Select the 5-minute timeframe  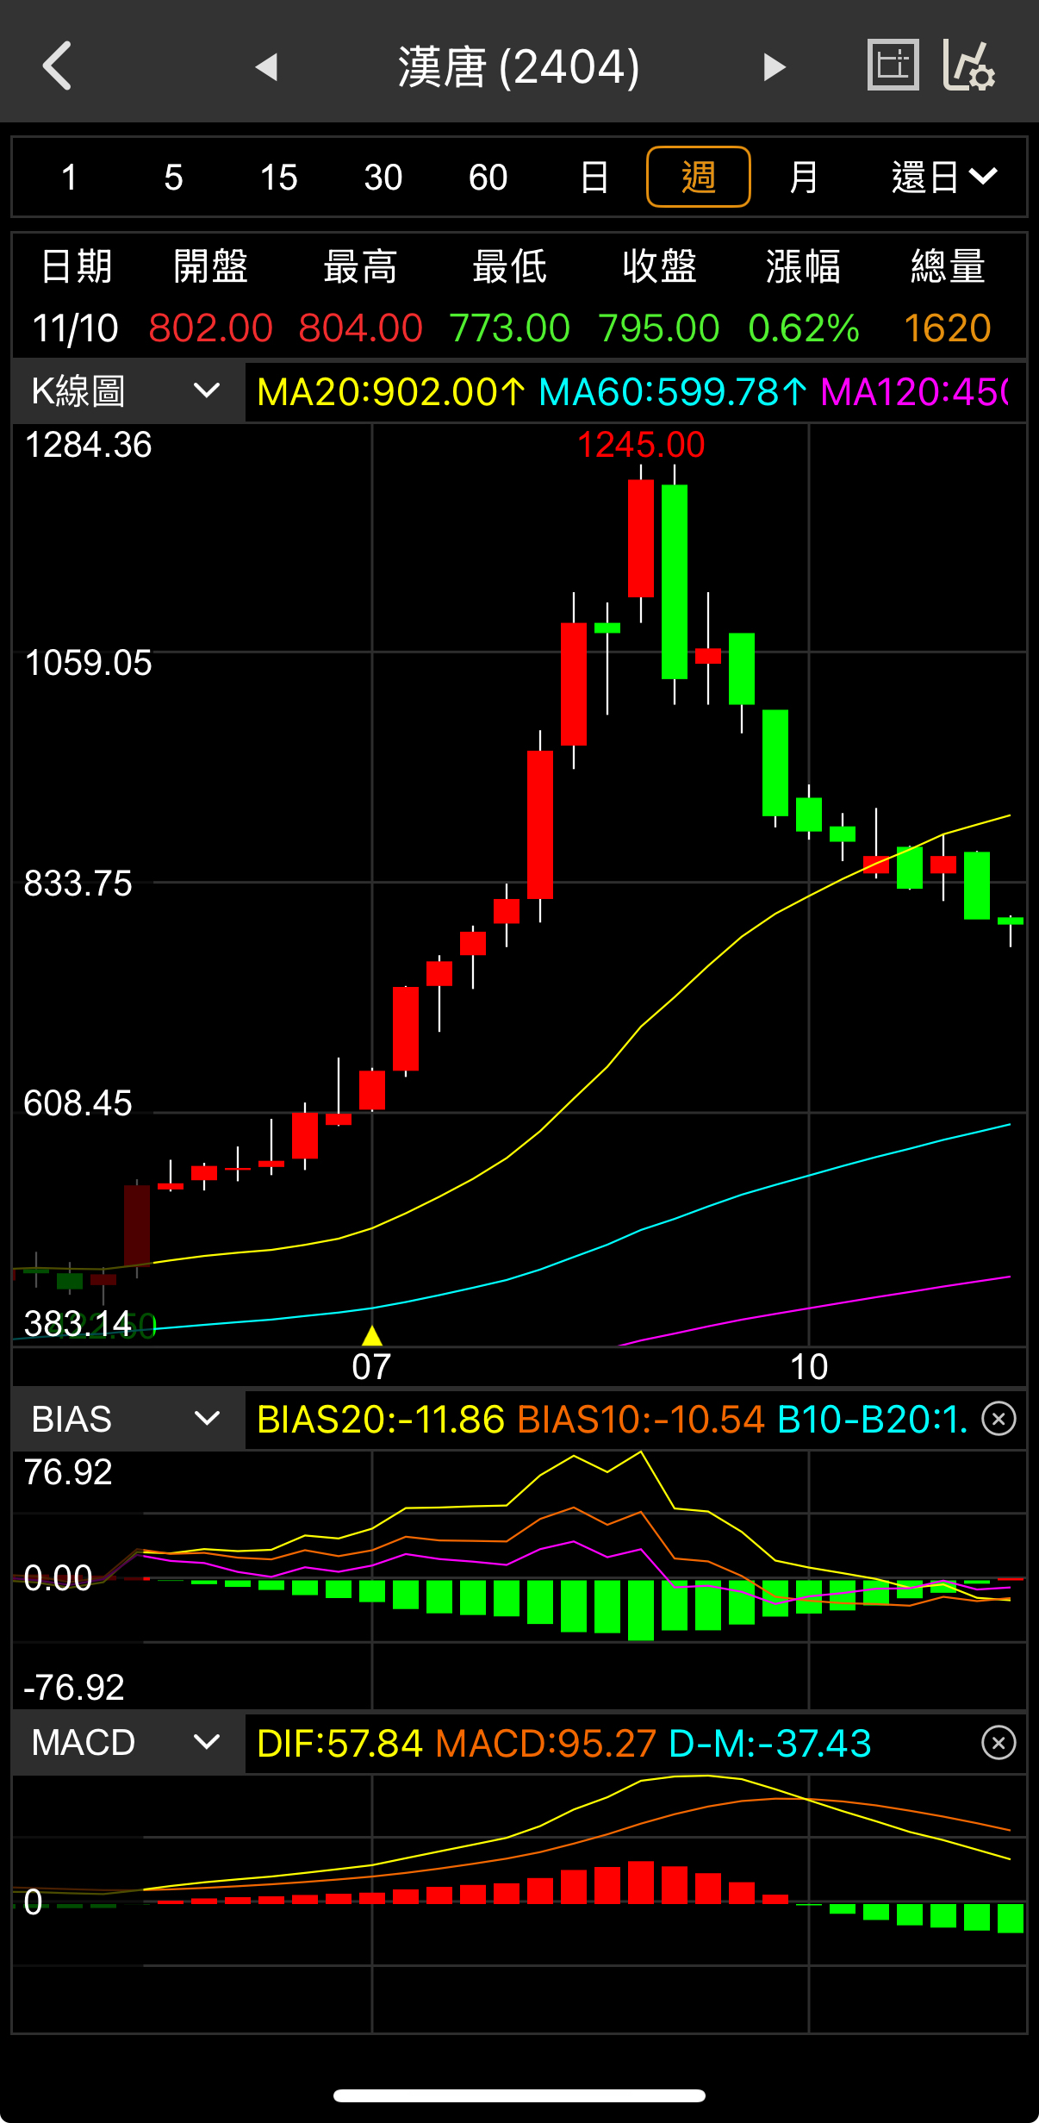coord(174,178)
